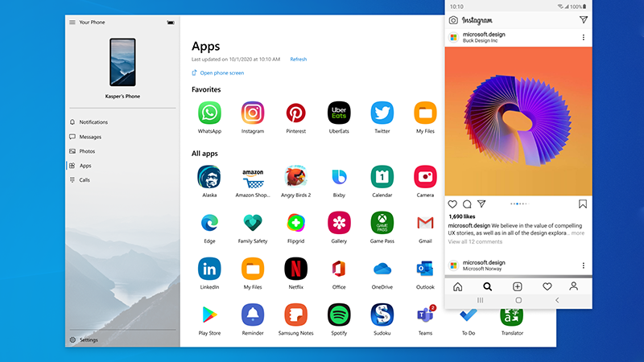This screenshot has height=362, width=644.
Task: Open the Pinterest app icon
Action: coord(295,113)
